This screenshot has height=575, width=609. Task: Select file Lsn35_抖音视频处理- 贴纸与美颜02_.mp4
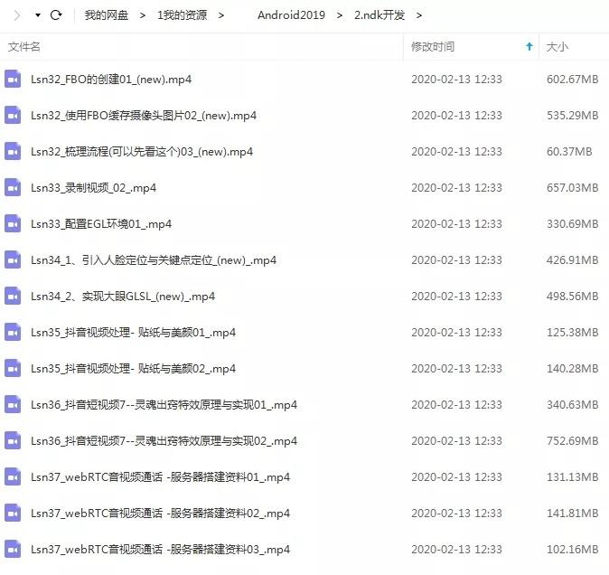coord(133,368)
